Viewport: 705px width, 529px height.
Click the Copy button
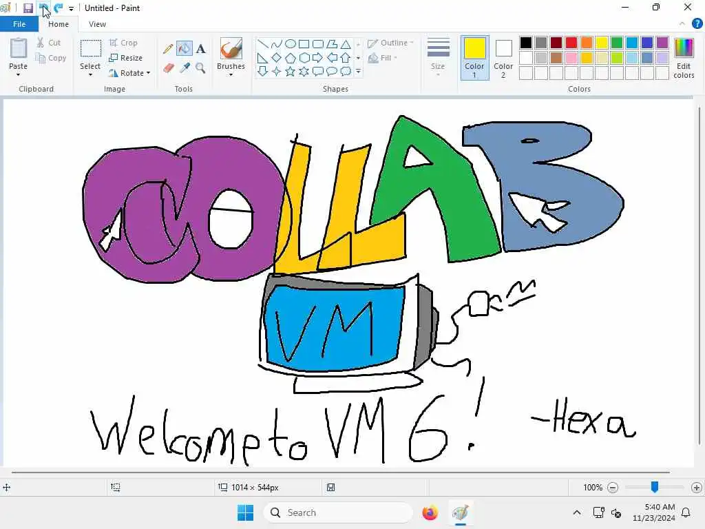[x=51, y=58]
